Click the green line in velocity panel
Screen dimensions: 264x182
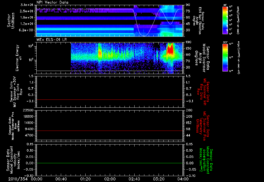click(109, 163)
